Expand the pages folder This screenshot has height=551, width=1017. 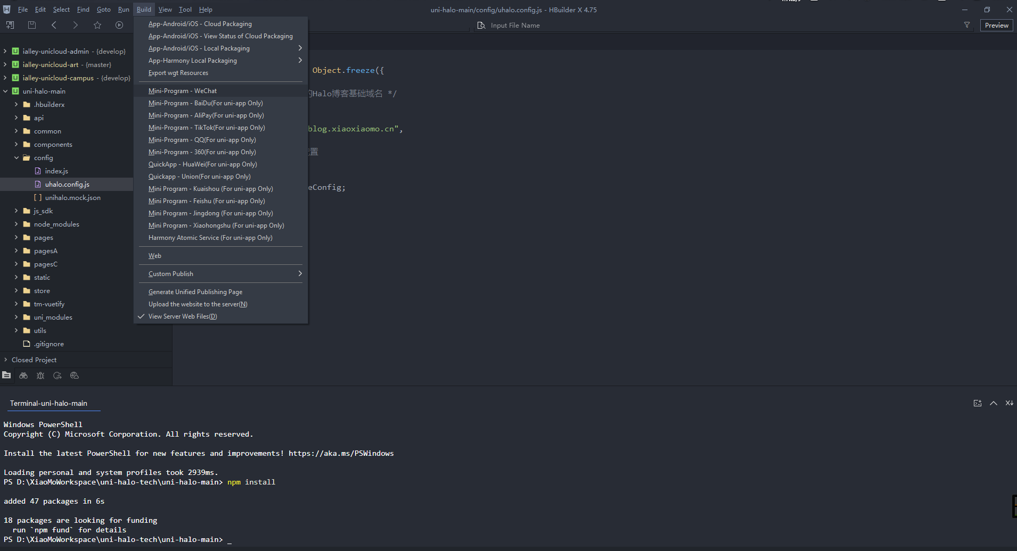(x=16, y=238)
